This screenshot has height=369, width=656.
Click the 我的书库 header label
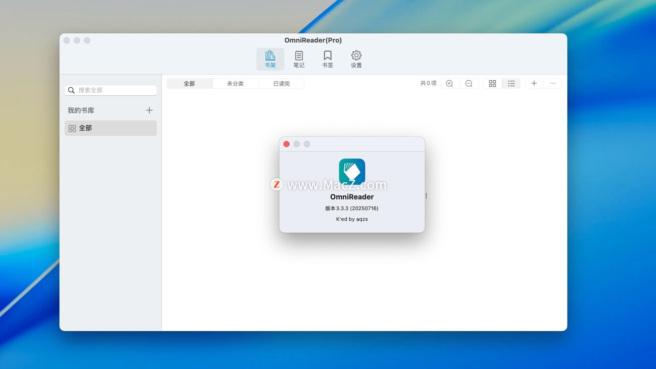click(81, 110)
